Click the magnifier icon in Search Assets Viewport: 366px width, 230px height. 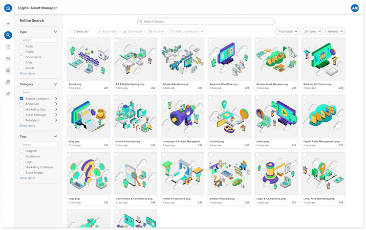tap(141, 21)
